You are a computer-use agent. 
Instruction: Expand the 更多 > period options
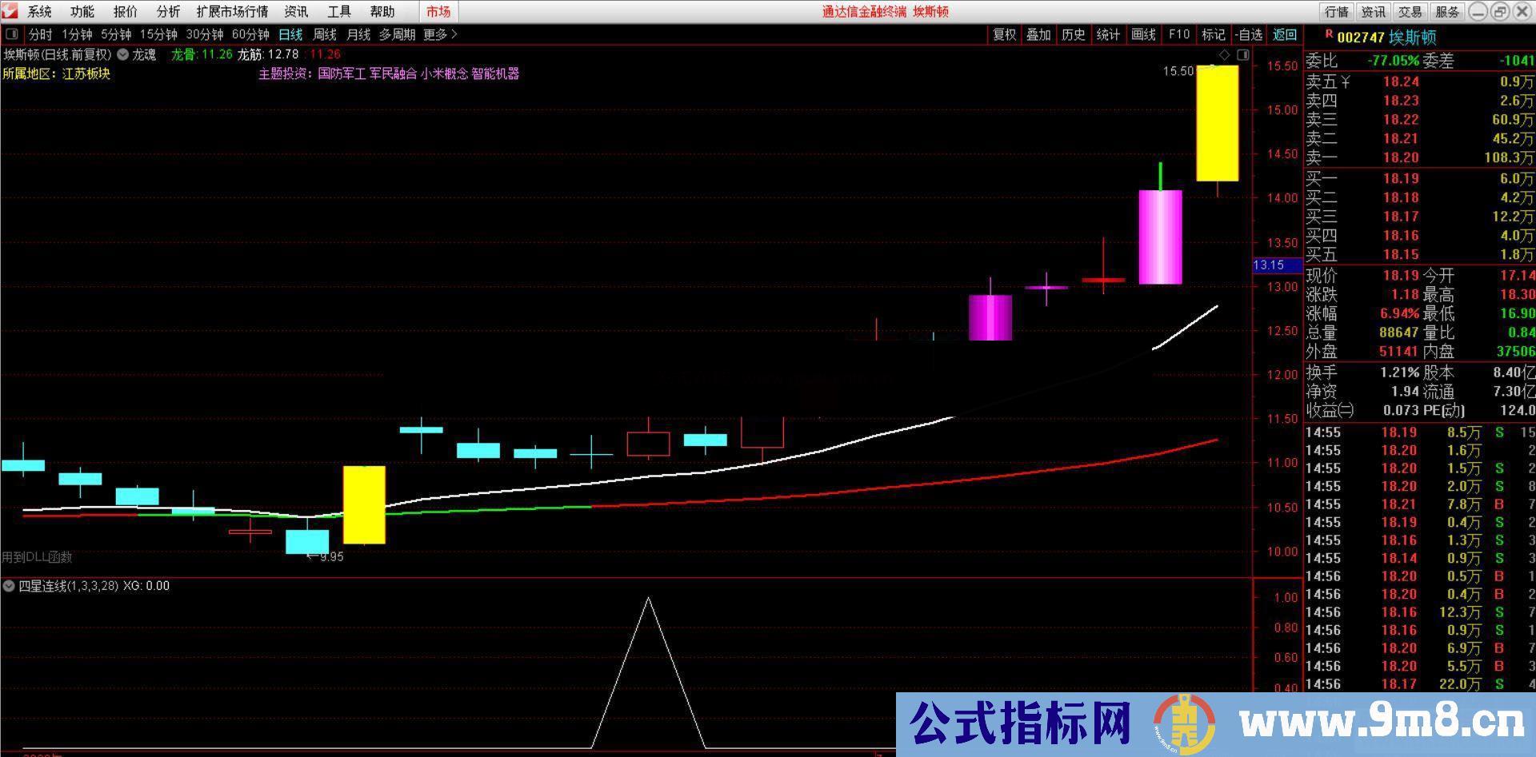(x=440, y=34)
